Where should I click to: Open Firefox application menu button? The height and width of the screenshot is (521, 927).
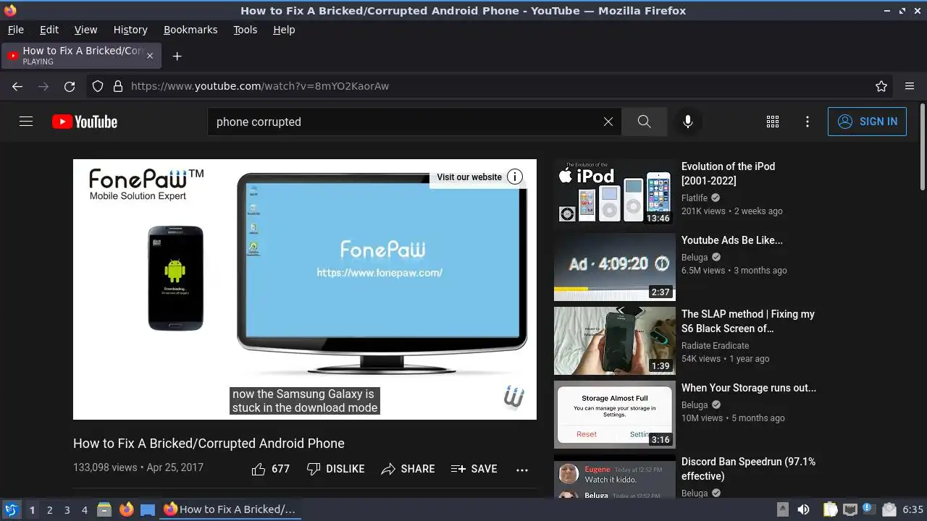pyautogui.click(x=910, y=86)
